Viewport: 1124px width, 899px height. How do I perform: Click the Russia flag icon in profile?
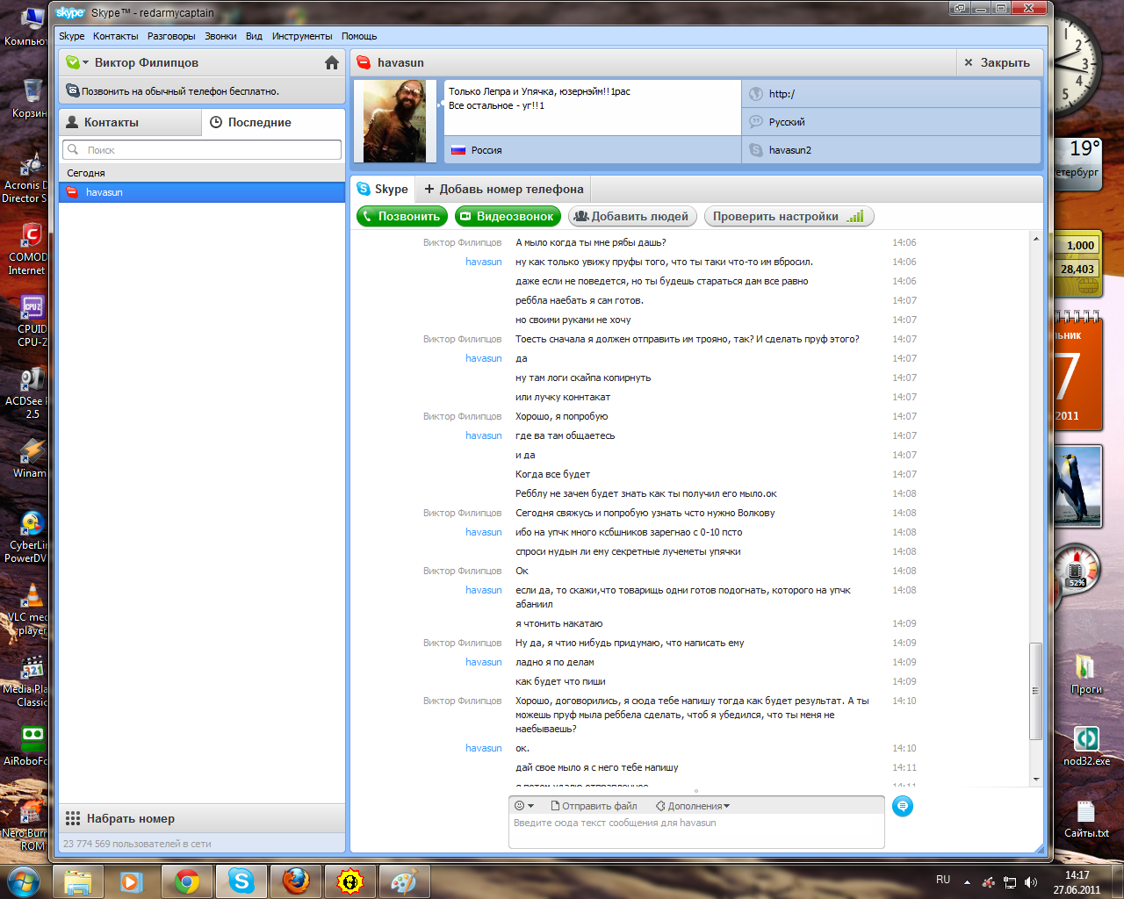(458, 150)
